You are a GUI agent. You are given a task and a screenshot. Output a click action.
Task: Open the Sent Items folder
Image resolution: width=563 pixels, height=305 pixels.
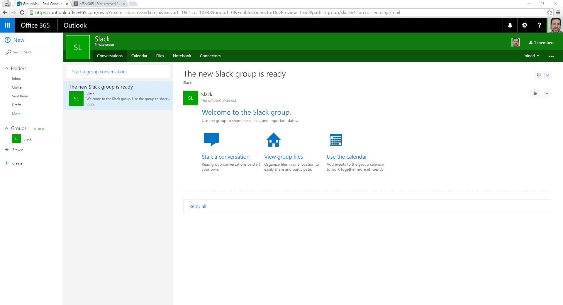coord(20,96)
